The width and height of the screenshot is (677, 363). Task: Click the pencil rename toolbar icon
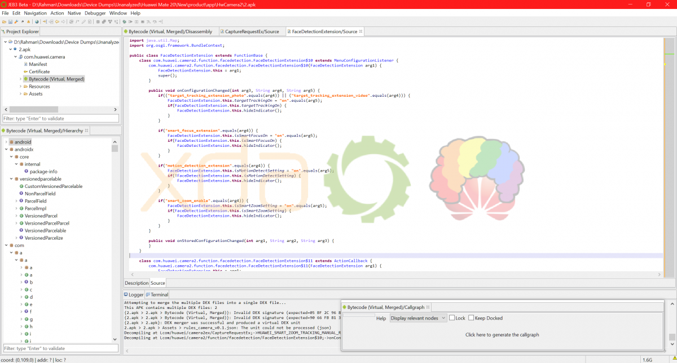click(83, 21)
